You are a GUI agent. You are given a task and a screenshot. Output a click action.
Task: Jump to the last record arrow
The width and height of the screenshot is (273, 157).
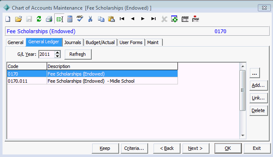154,18
